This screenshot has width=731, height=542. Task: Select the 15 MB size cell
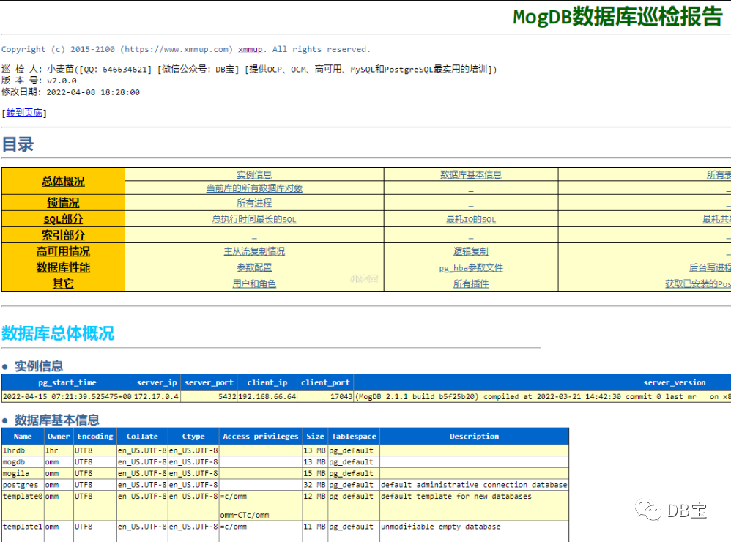click(315, 473)
